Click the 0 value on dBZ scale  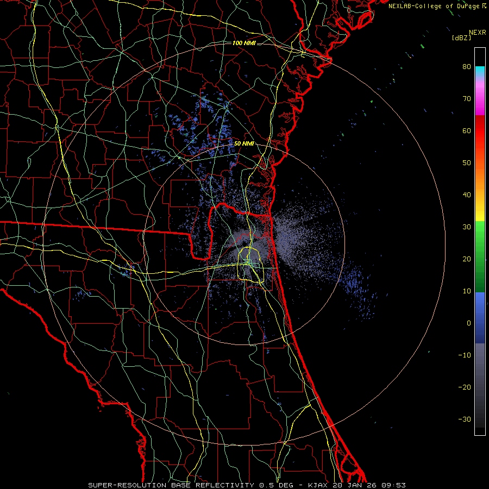point(469,323)
